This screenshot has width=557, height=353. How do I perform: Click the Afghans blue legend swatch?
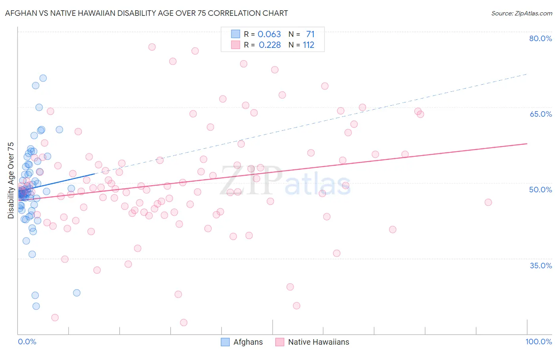tap(225, 342)
